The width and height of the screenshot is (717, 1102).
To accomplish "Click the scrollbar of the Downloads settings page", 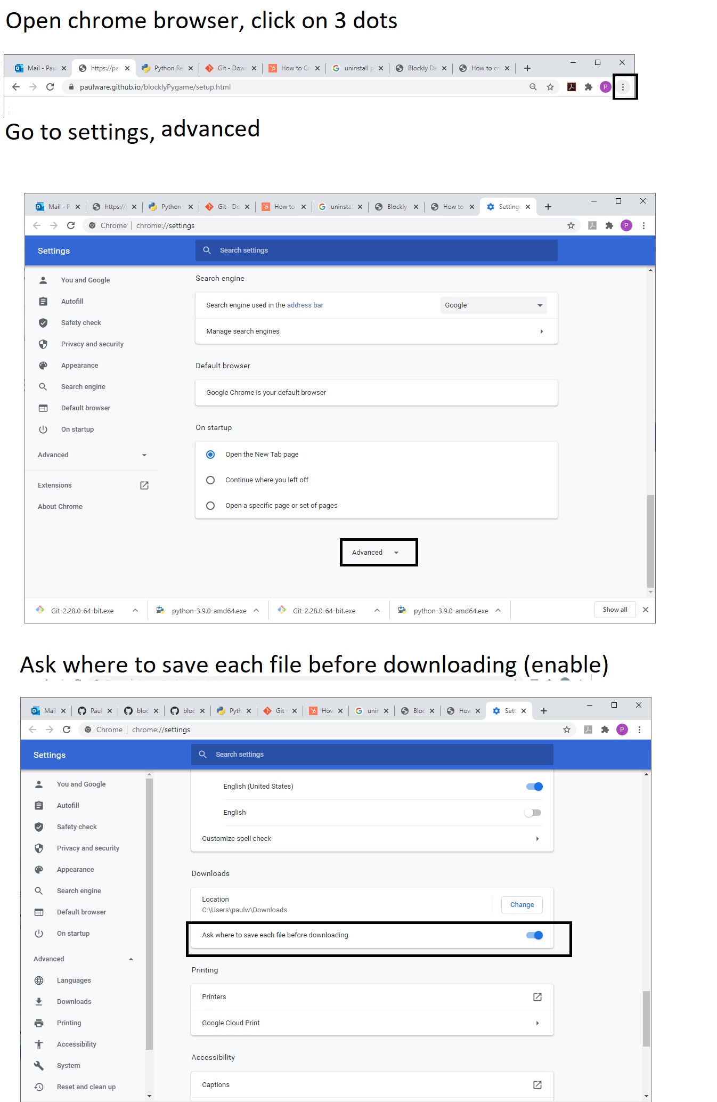I will click(646, 1018).
